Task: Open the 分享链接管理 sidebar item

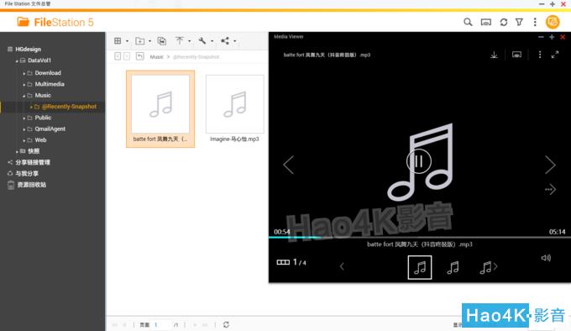Action: tap(33, 162)
